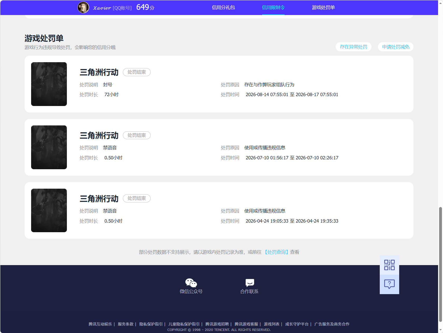This screenshot has height=333, width=443.
Task: Click 存在与作弊玩家组队行为 reason text
Action: click(269, 85)
